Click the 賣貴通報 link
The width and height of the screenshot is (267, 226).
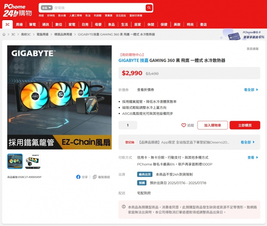(x=252, y=49)
